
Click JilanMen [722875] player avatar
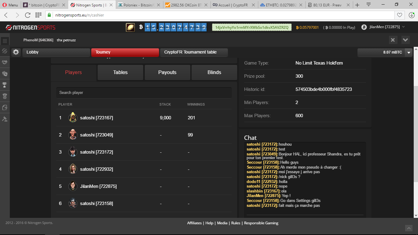[73, 186]
